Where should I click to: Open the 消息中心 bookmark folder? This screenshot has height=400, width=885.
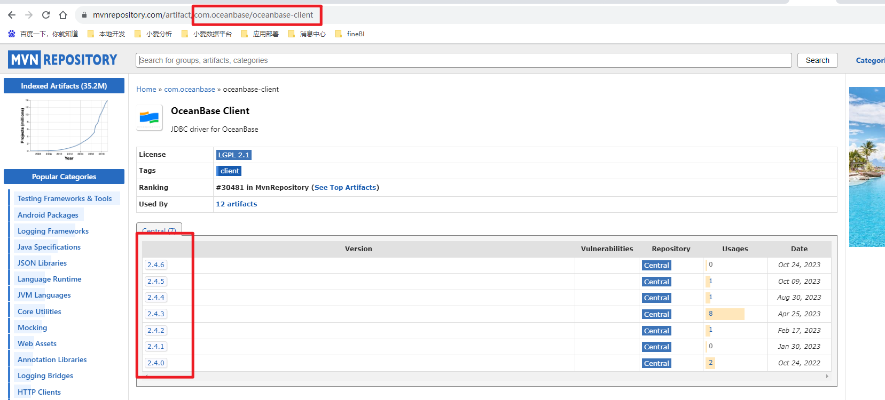point(307,34)
